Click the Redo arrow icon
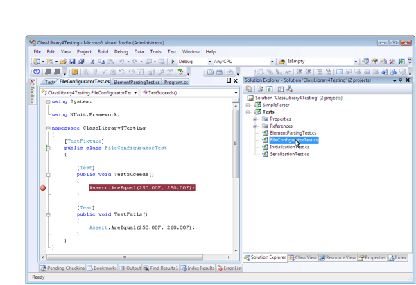Image resolution: width=416 pixels, height=285 pixels. point(135,62)
